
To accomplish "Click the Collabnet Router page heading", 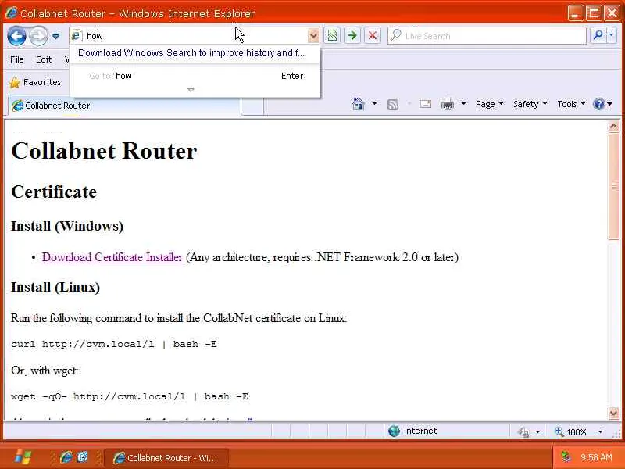I will tap(104, 151).
